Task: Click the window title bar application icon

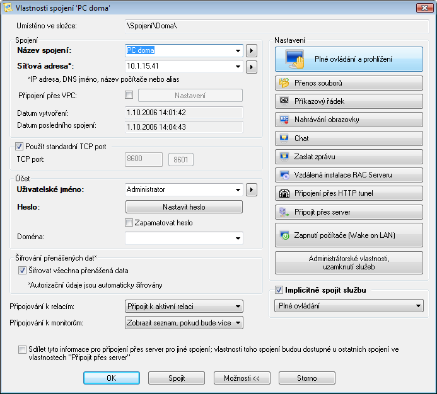Action: pos(8,8)
